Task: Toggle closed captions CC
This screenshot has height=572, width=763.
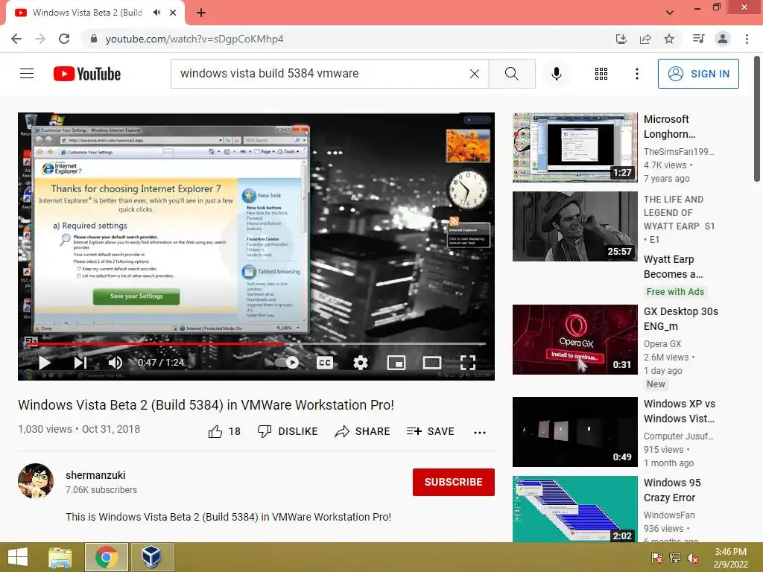Action: [325, 363]
